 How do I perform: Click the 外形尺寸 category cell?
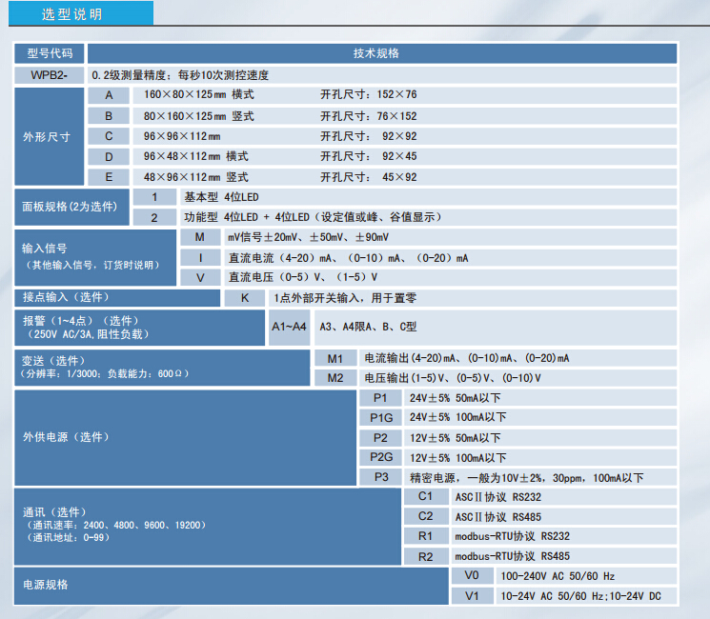[48, 136]
